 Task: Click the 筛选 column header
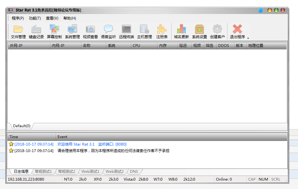(x=210, y=46)
